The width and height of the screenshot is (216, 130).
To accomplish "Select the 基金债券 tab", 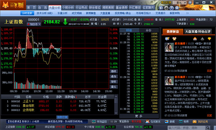I will pyautogui.click(x=121, y=8).
